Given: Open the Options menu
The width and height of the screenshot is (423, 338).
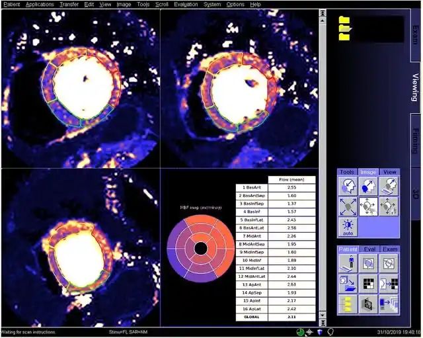Looking at the screenshot, I should point(235,5).
